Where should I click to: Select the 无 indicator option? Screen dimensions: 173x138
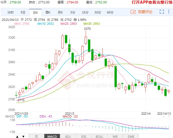(x=36, y=137)
